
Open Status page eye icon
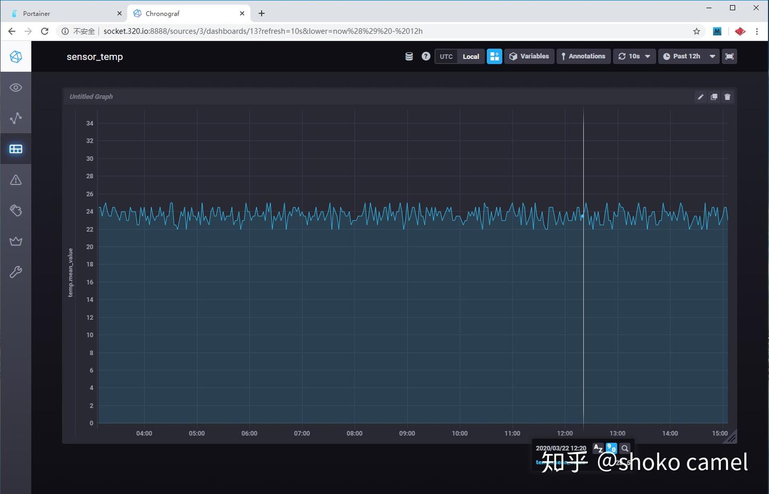[x=16, y=87]
